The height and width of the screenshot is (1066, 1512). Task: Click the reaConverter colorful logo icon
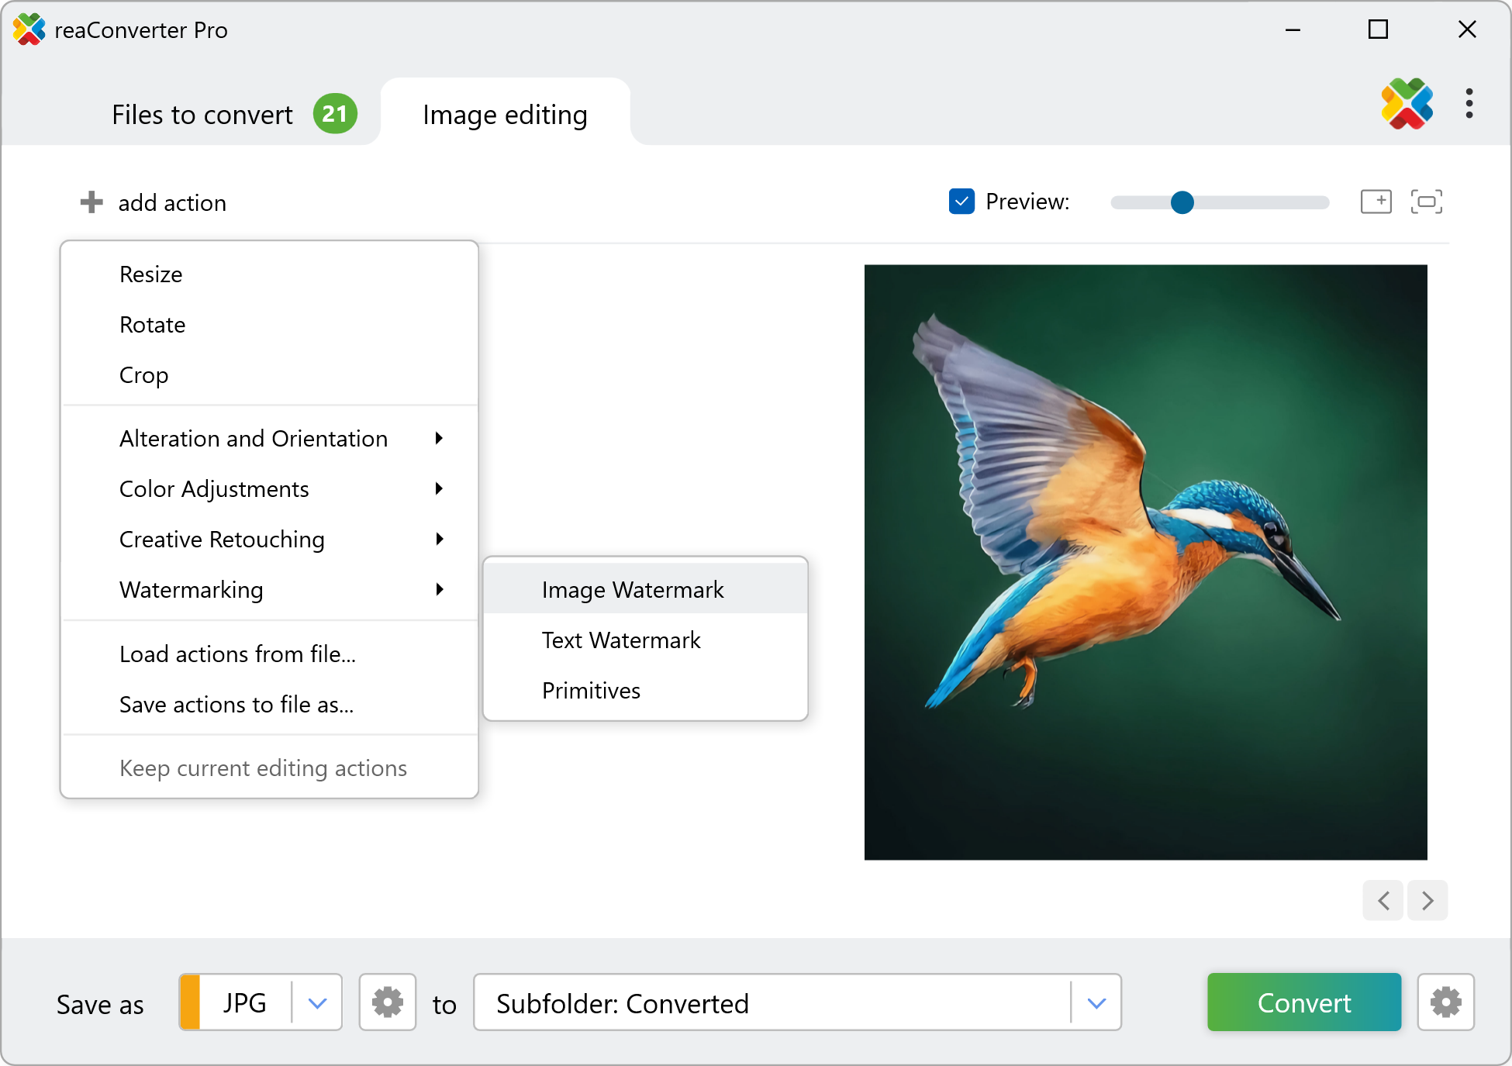point(1407,103)
